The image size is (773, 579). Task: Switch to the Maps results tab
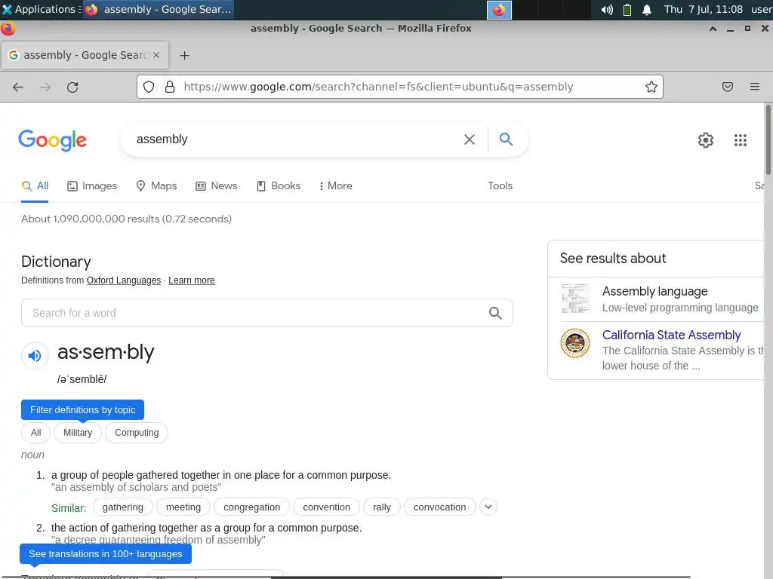156,186
